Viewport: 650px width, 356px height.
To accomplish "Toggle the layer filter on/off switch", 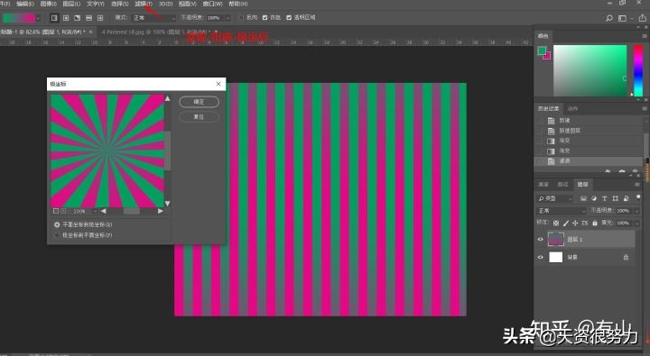I will click(638, 196).
